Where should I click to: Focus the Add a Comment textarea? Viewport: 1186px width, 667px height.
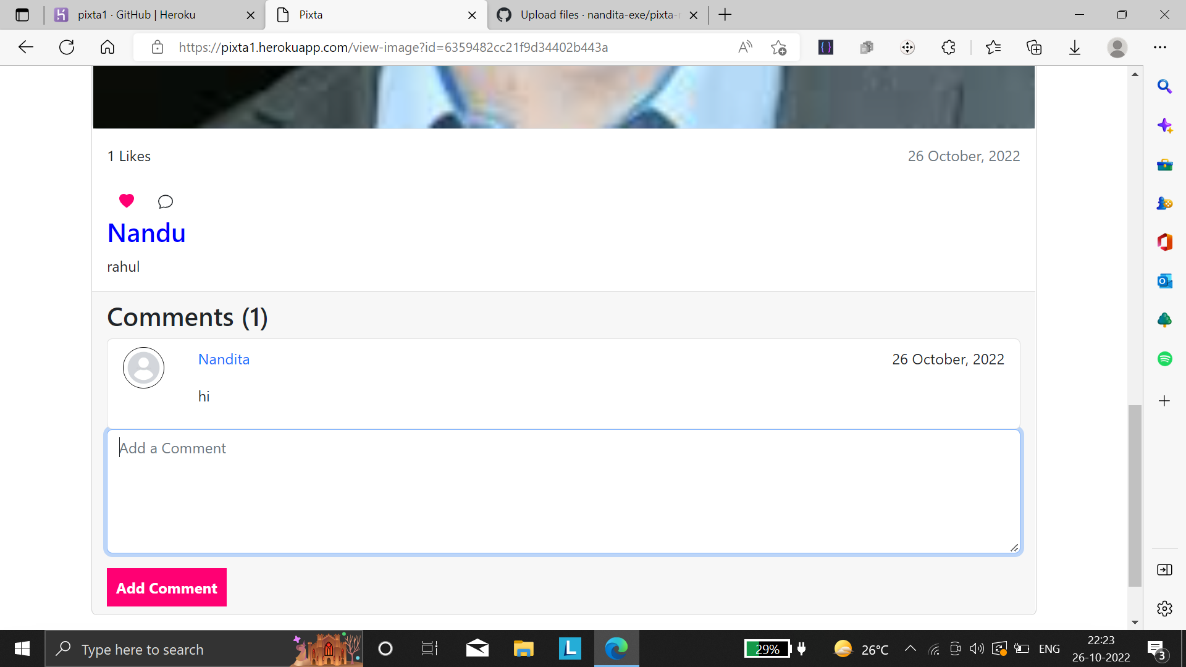click(x=563, y=491)
